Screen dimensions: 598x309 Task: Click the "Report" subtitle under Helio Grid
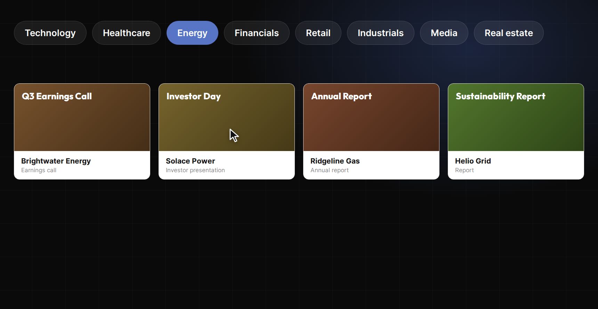[x=464, y=170]
